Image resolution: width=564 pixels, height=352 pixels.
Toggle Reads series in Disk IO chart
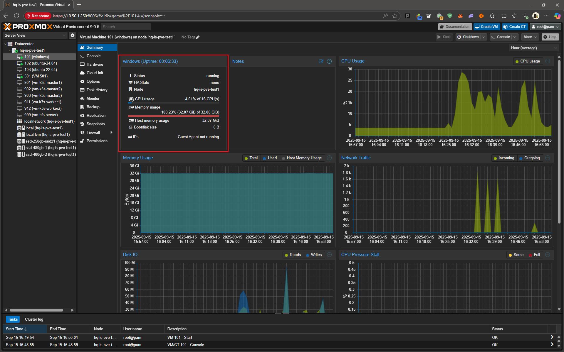[x=293, y=255]
